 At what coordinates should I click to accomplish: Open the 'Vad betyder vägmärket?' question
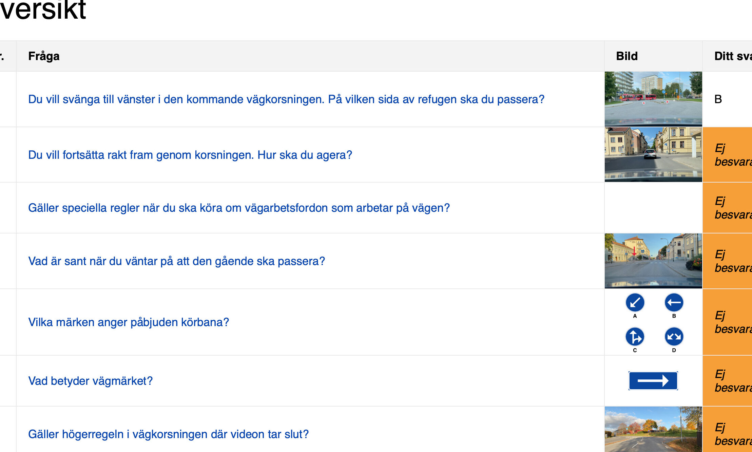[x=90, y=381]
